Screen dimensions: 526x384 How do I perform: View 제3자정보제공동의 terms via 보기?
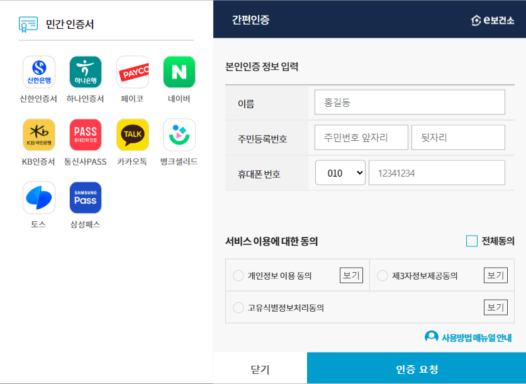495,275
